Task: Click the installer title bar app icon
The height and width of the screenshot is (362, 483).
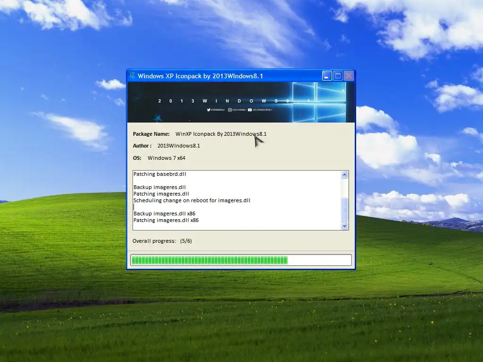Action: point(132,75)
